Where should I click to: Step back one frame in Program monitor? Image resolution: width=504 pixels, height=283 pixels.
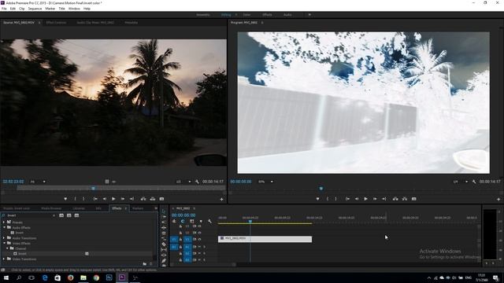pyautogui.click(x=357, y=199)
